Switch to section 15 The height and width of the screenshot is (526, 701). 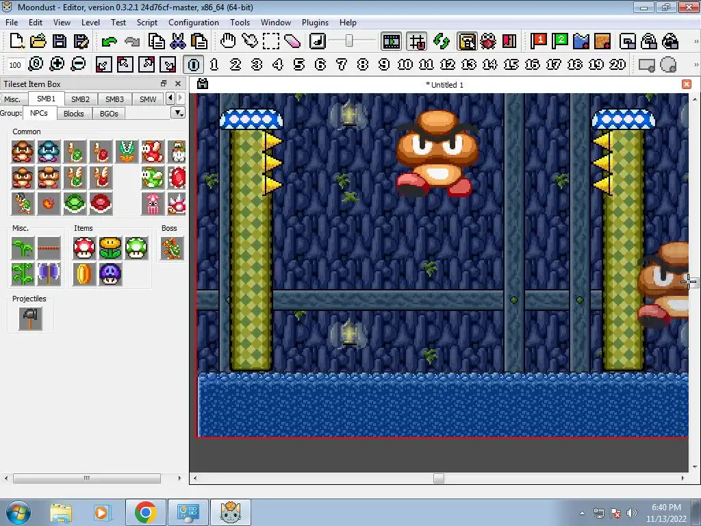(x=511, y=64)
